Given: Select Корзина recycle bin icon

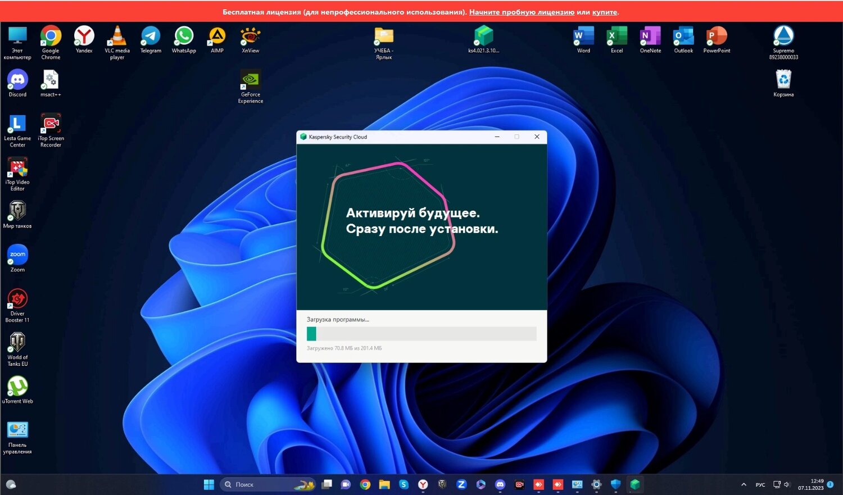Looking at the screenshot, I should point(783,83).
